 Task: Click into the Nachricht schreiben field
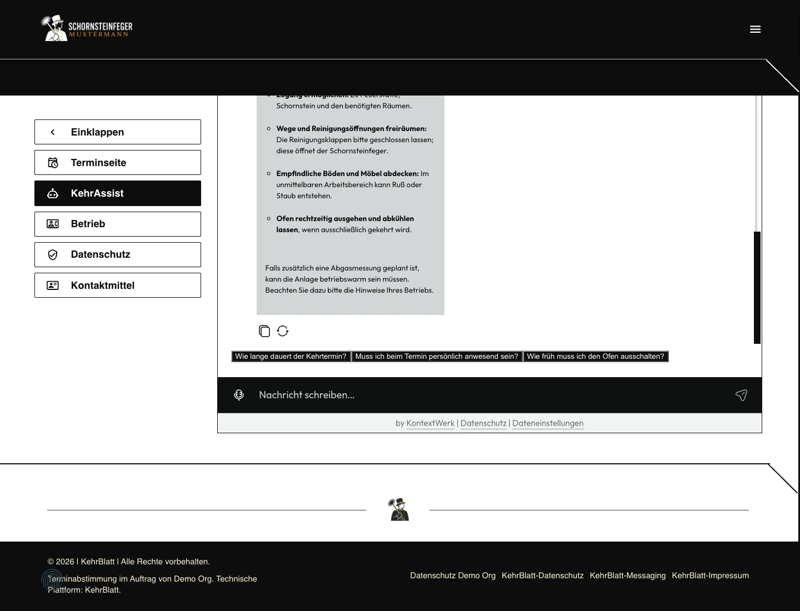(489, 395)
